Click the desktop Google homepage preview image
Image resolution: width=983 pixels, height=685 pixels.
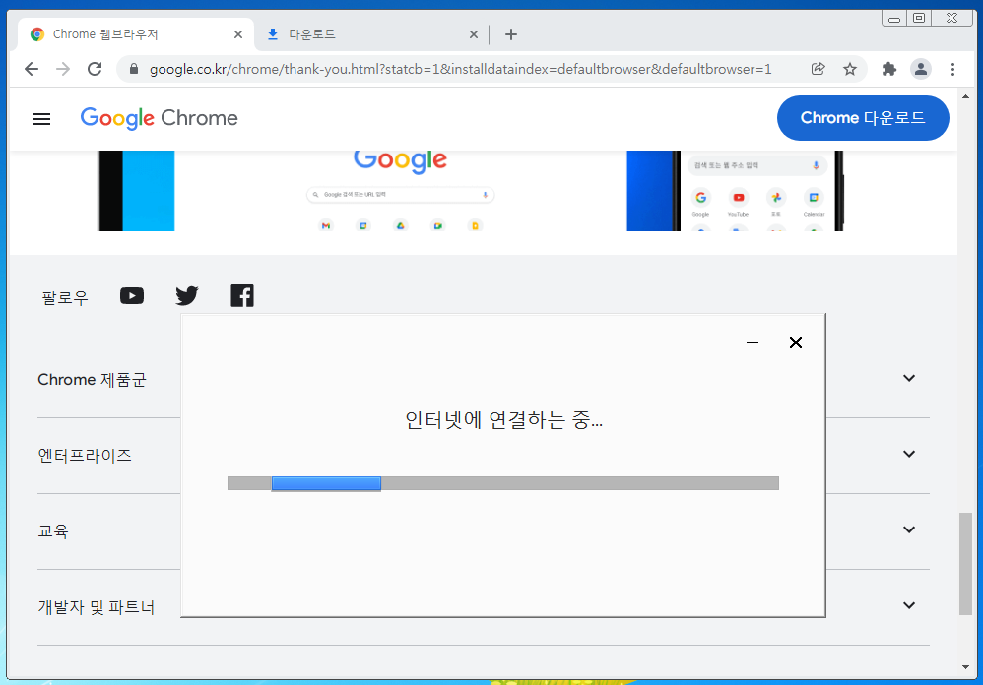pos(400,190)
